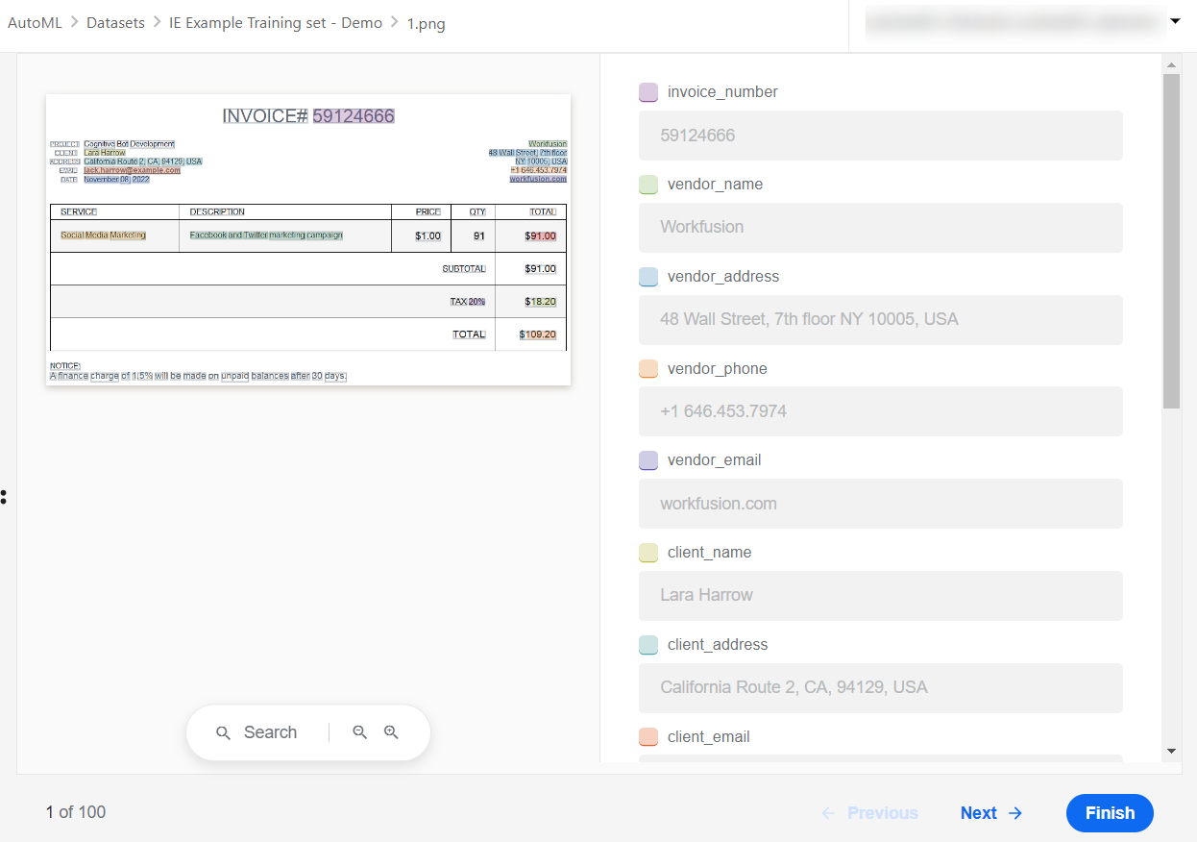This screenshot has height=842, width=1197.
Task: Click the Previous button
Action: (869, 813)
